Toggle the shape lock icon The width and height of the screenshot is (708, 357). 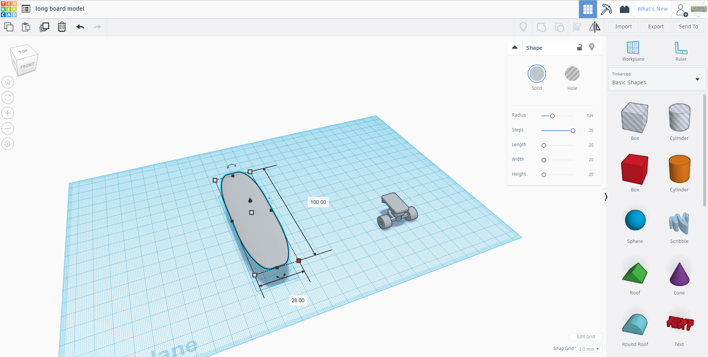coord(579,47)
